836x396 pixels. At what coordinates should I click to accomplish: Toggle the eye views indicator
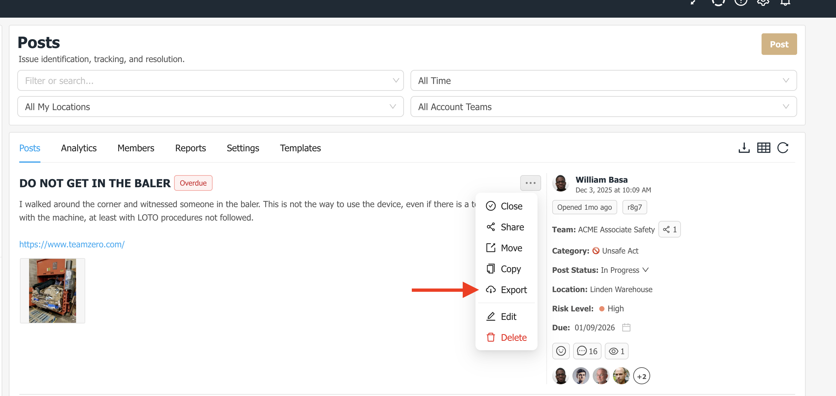click(616, 351)
